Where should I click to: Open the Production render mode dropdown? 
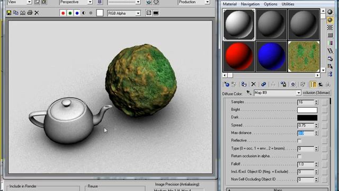[207, 2]
